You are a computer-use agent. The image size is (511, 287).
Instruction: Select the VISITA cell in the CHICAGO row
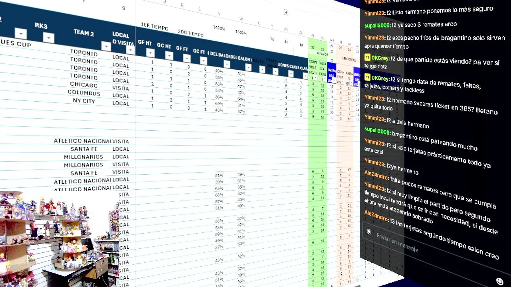click(x=121, y=88)
